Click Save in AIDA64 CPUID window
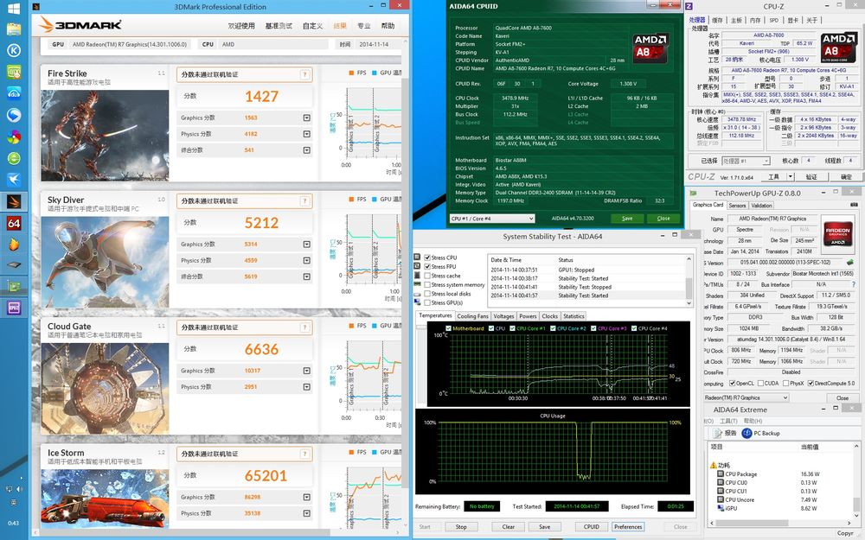Image resolution: width=865 pixels, height=540 pixels. point(627,219)
